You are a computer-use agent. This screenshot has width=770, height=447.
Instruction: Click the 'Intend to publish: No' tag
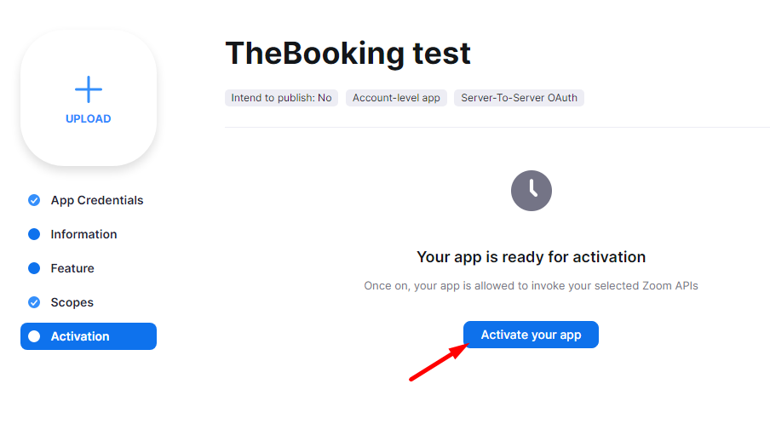(281, 98)
